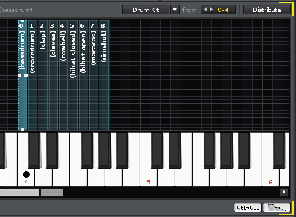Image resolution: width=296 pixels, height=217 pixels.
Task: Play the C key of octave 6
Action: click(271, 177)
